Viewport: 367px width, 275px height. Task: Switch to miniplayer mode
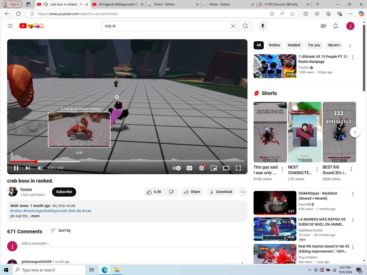[214, 168]
